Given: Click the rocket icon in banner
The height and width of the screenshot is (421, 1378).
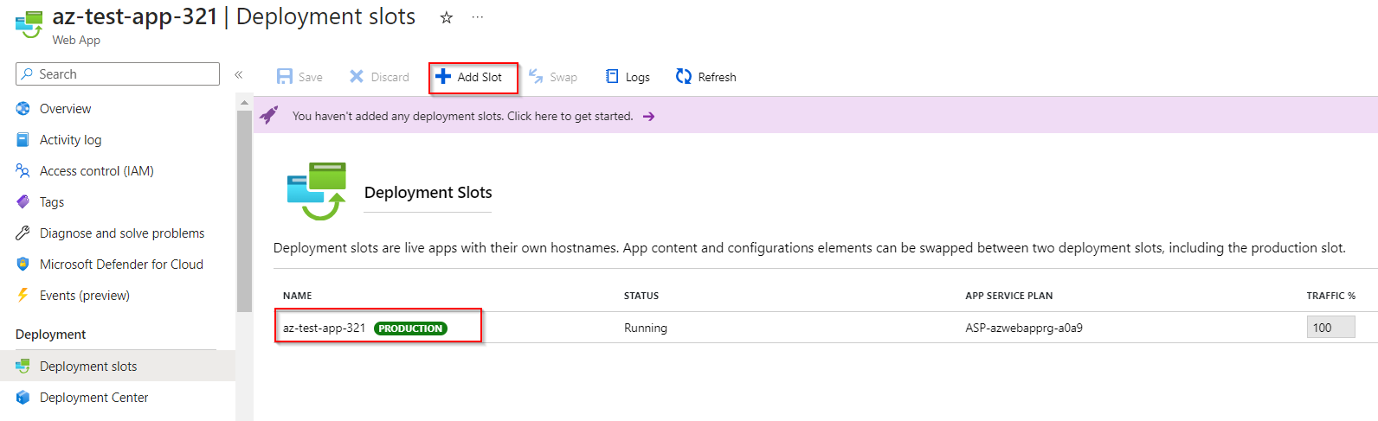Looking at the screenshot, I should [269, 115].
